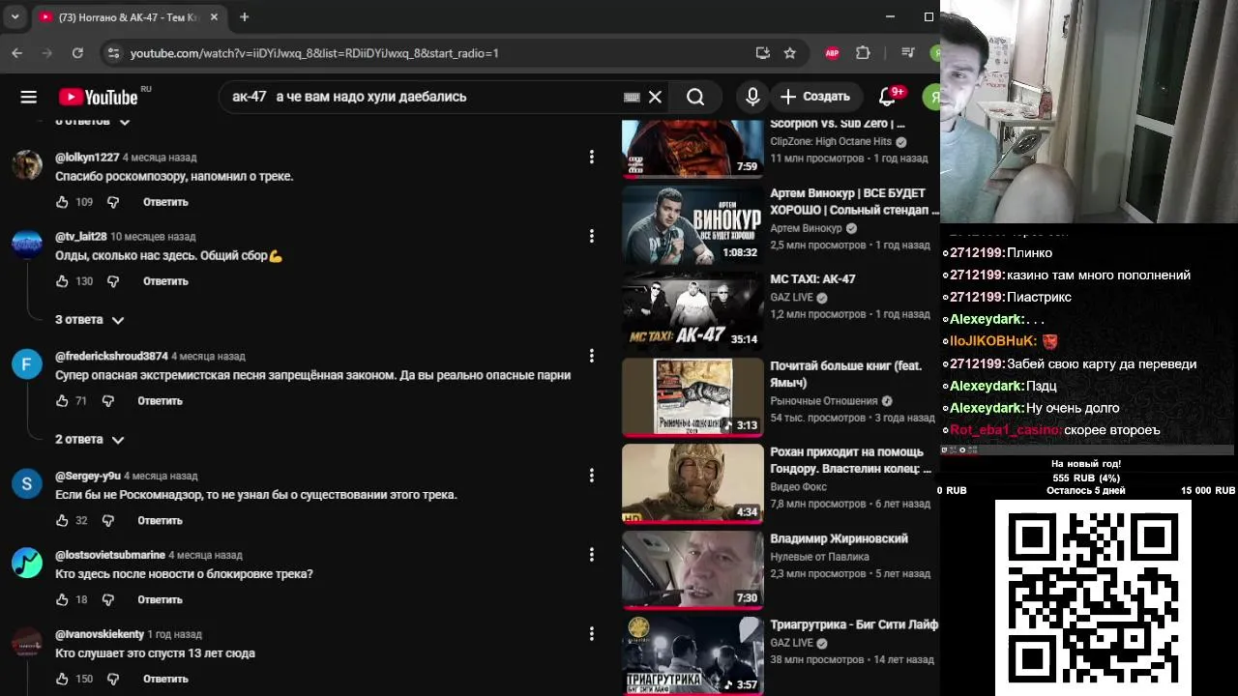Open options menu for @frederickshroud3874 comment
This screenshot has height=696, width=1238.
click(x=592, y=356)
